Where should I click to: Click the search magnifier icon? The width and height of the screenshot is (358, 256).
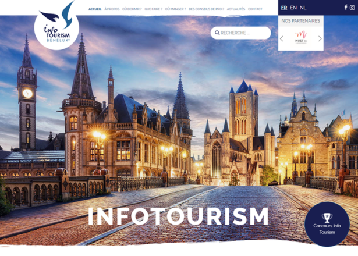(217, 33)
